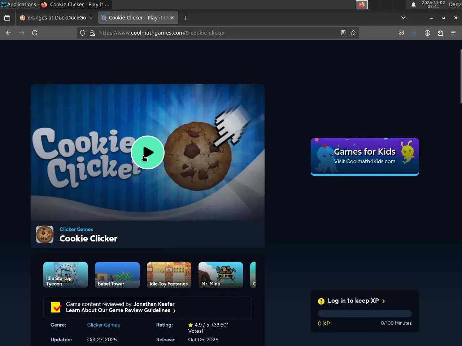The height and width of the screenshot is (346, 462).
Task: Click the Updated date Oct 27, 2025
Action: coord(102,340)
